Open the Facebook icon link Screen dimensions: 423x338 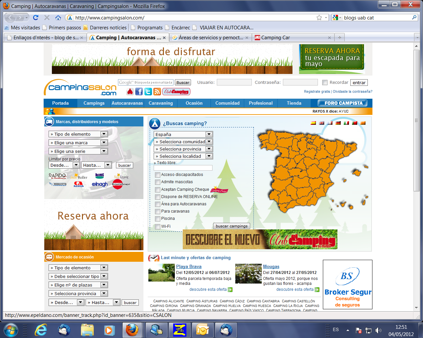tap(139, 92)
